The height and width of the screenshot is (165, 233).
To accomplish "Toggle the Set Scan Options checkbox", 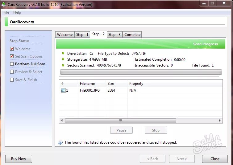I will pos(12,56).
